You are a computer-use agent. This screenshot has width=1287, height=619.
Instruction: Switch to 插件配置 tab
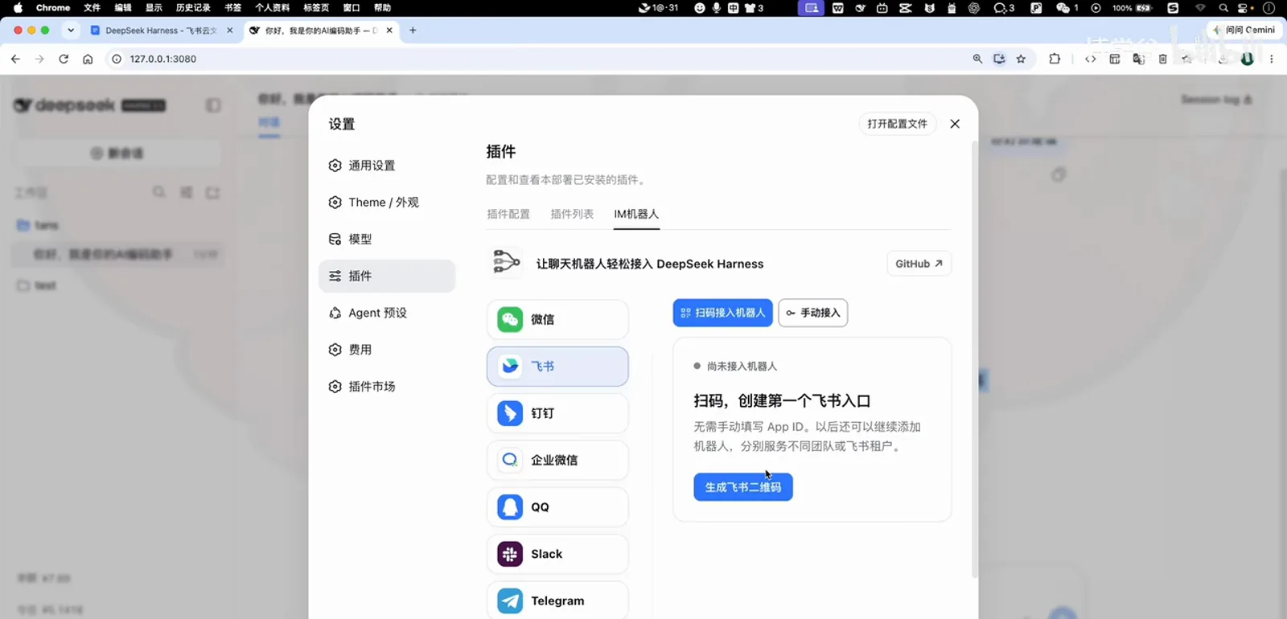[x=508, y=214]
